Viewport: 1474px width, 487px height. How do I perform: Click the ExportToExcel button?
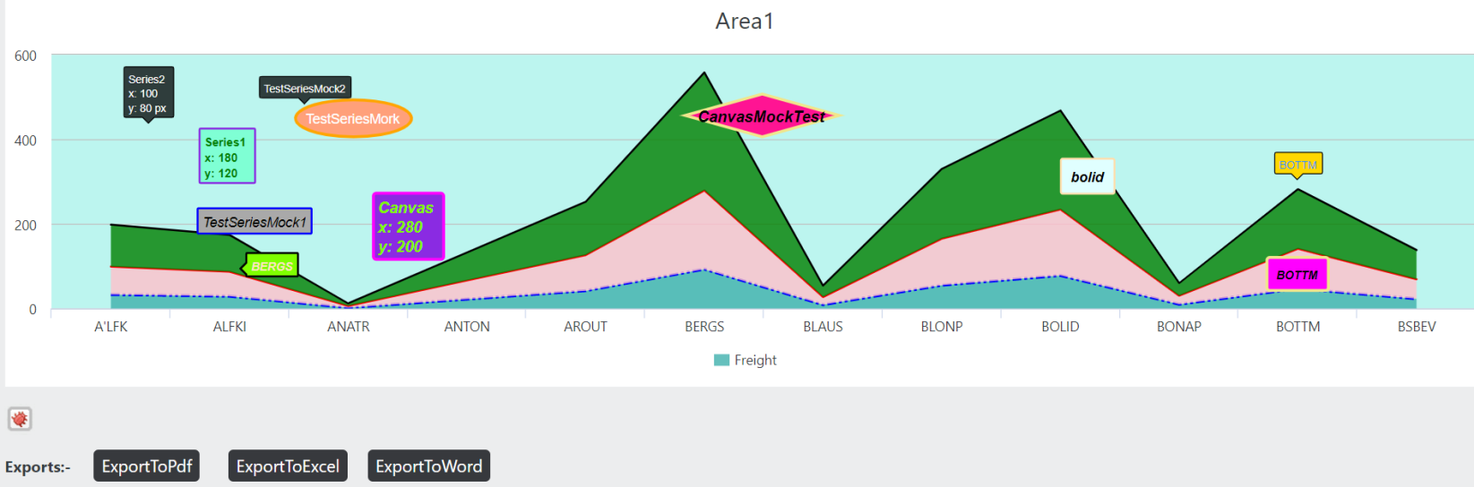click(288, 466)
